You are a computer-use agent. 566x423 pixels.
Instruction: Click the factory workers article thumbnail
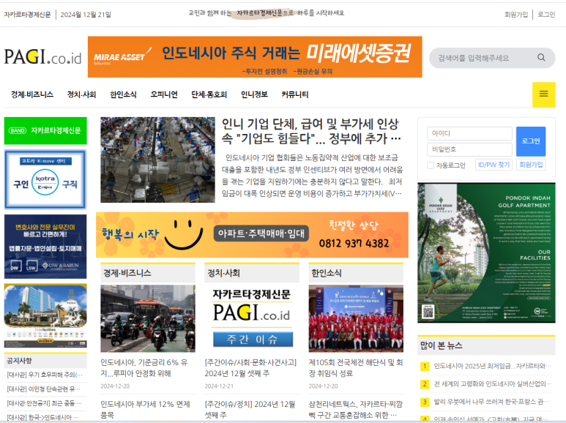pos(157,160)
